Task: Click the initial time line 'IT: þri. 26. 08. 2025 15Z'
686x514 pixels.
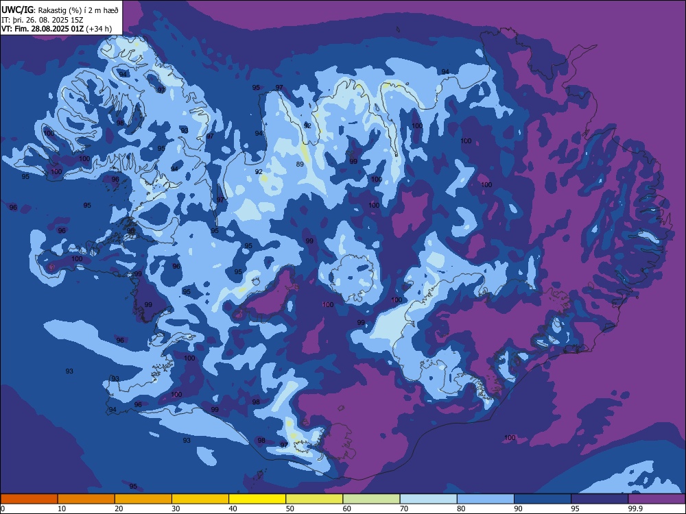Action: [41, 20]
